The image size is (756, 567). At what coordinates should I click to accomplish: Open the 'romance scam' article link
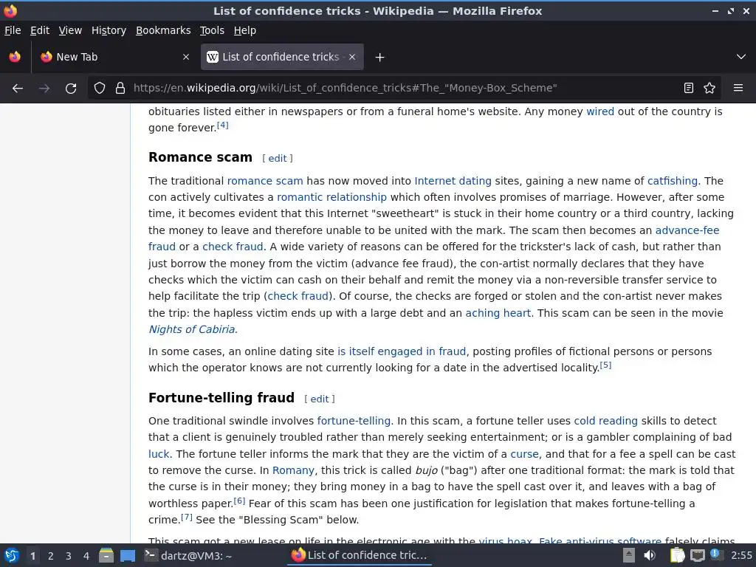[x=265, y=182]
